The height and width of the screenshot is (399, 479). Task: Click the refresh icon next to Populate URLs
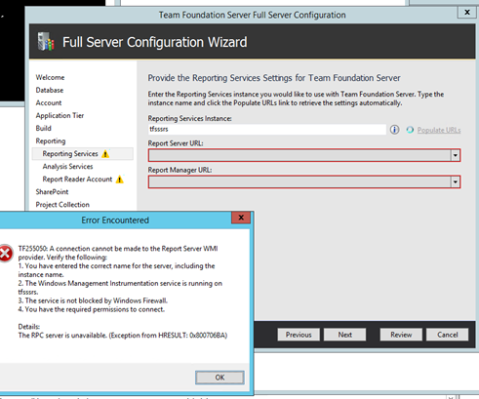pyautogui.click(x=410, y=130)
